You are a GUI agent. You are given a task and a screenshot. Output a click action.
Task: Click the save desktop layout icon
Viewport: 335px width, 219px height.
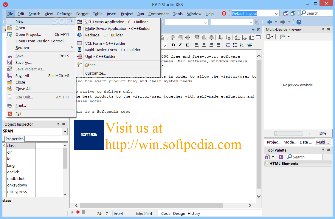(286, 13)
